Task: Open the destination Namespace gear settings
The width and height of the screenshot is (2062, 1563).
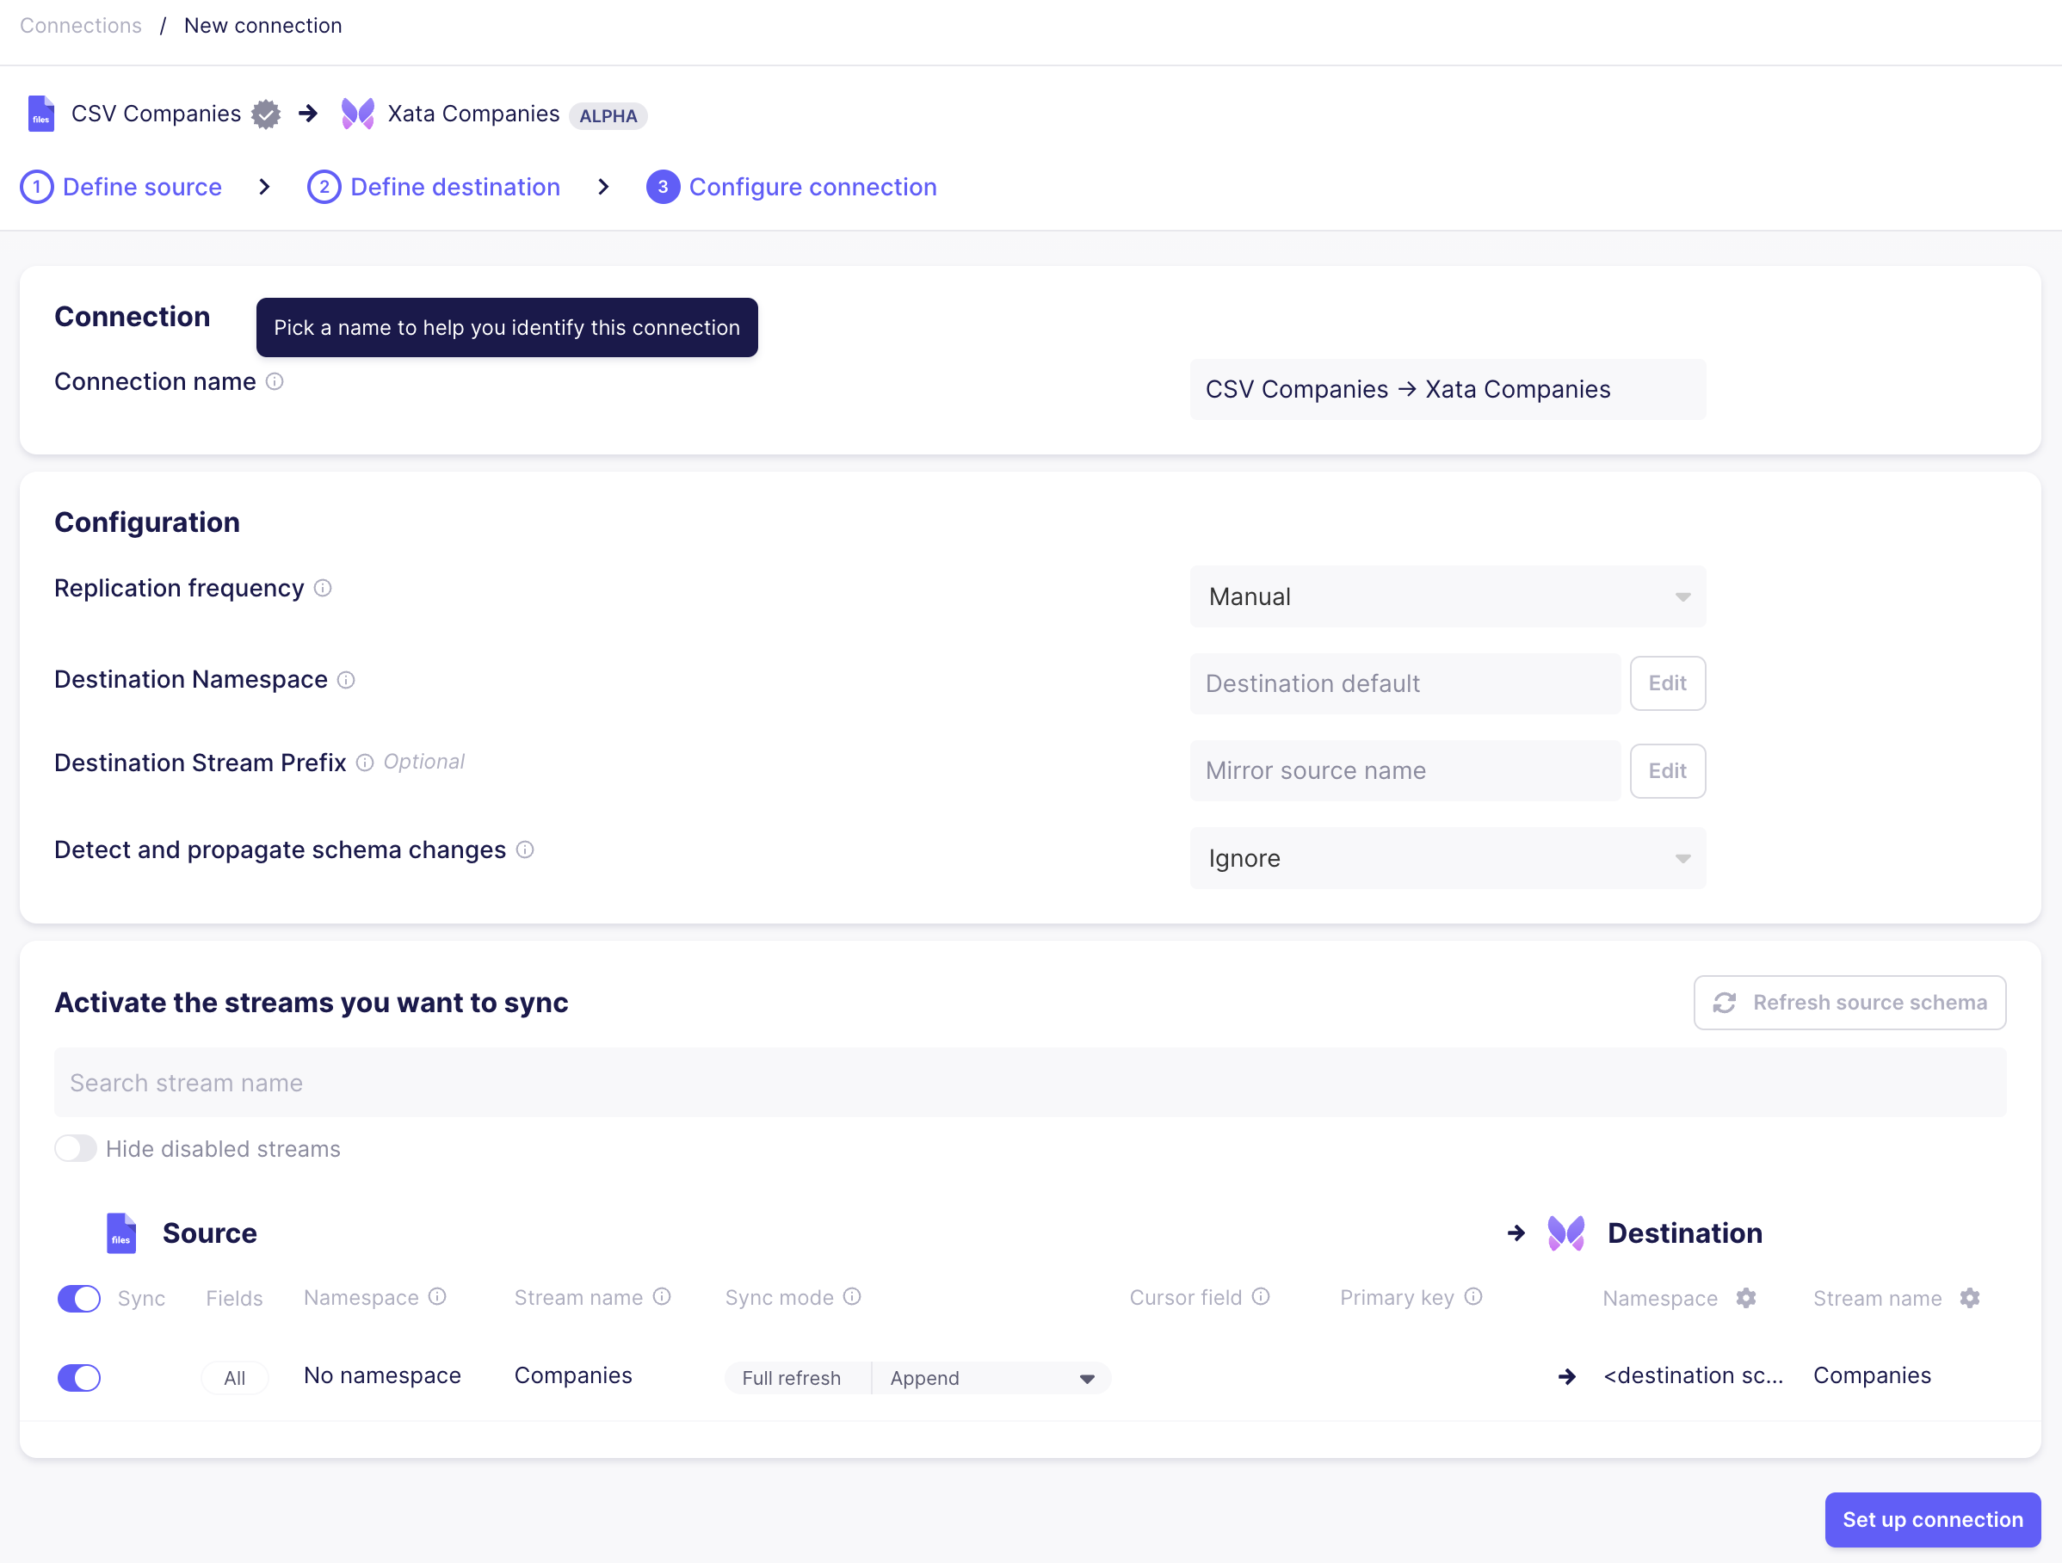Action: [1746, 1297]
